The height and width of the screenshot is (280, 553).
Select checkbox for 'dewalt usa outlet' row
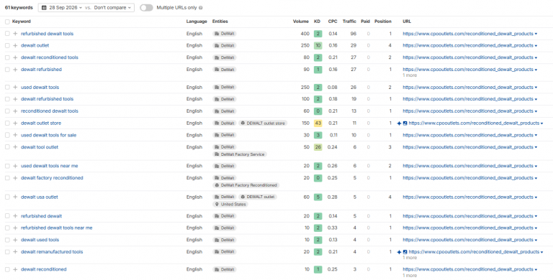click(7, 197)
